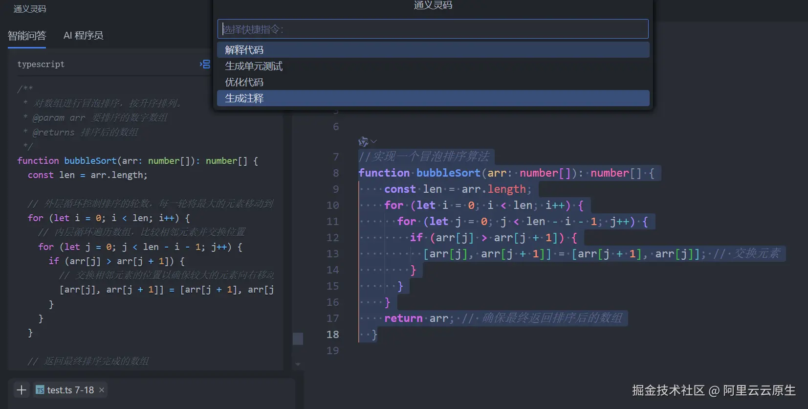Focus the 选择快捷指令 input box

pos(433,29)
